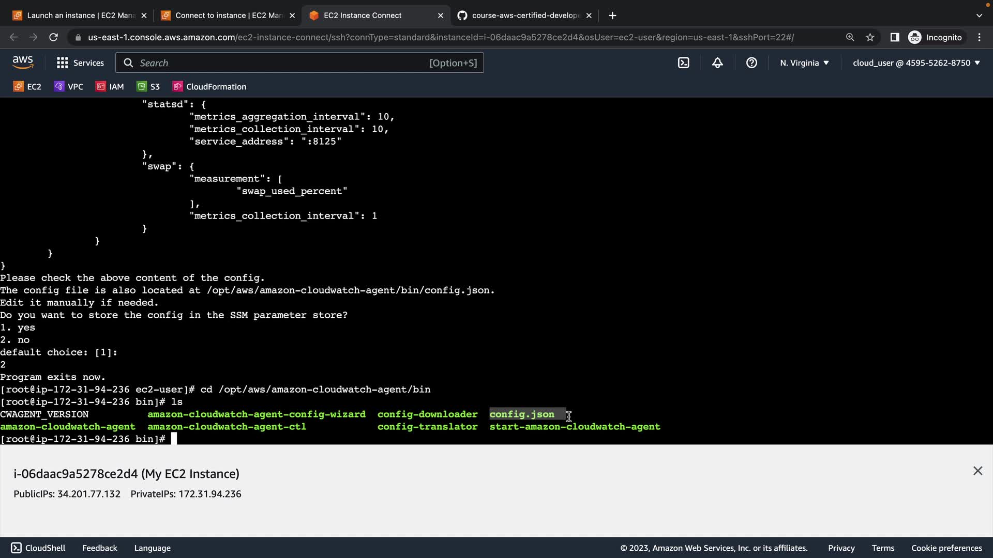Open the CloudFormation shortcut in favorites bar

pyautogui.click(x=209, y=86)
